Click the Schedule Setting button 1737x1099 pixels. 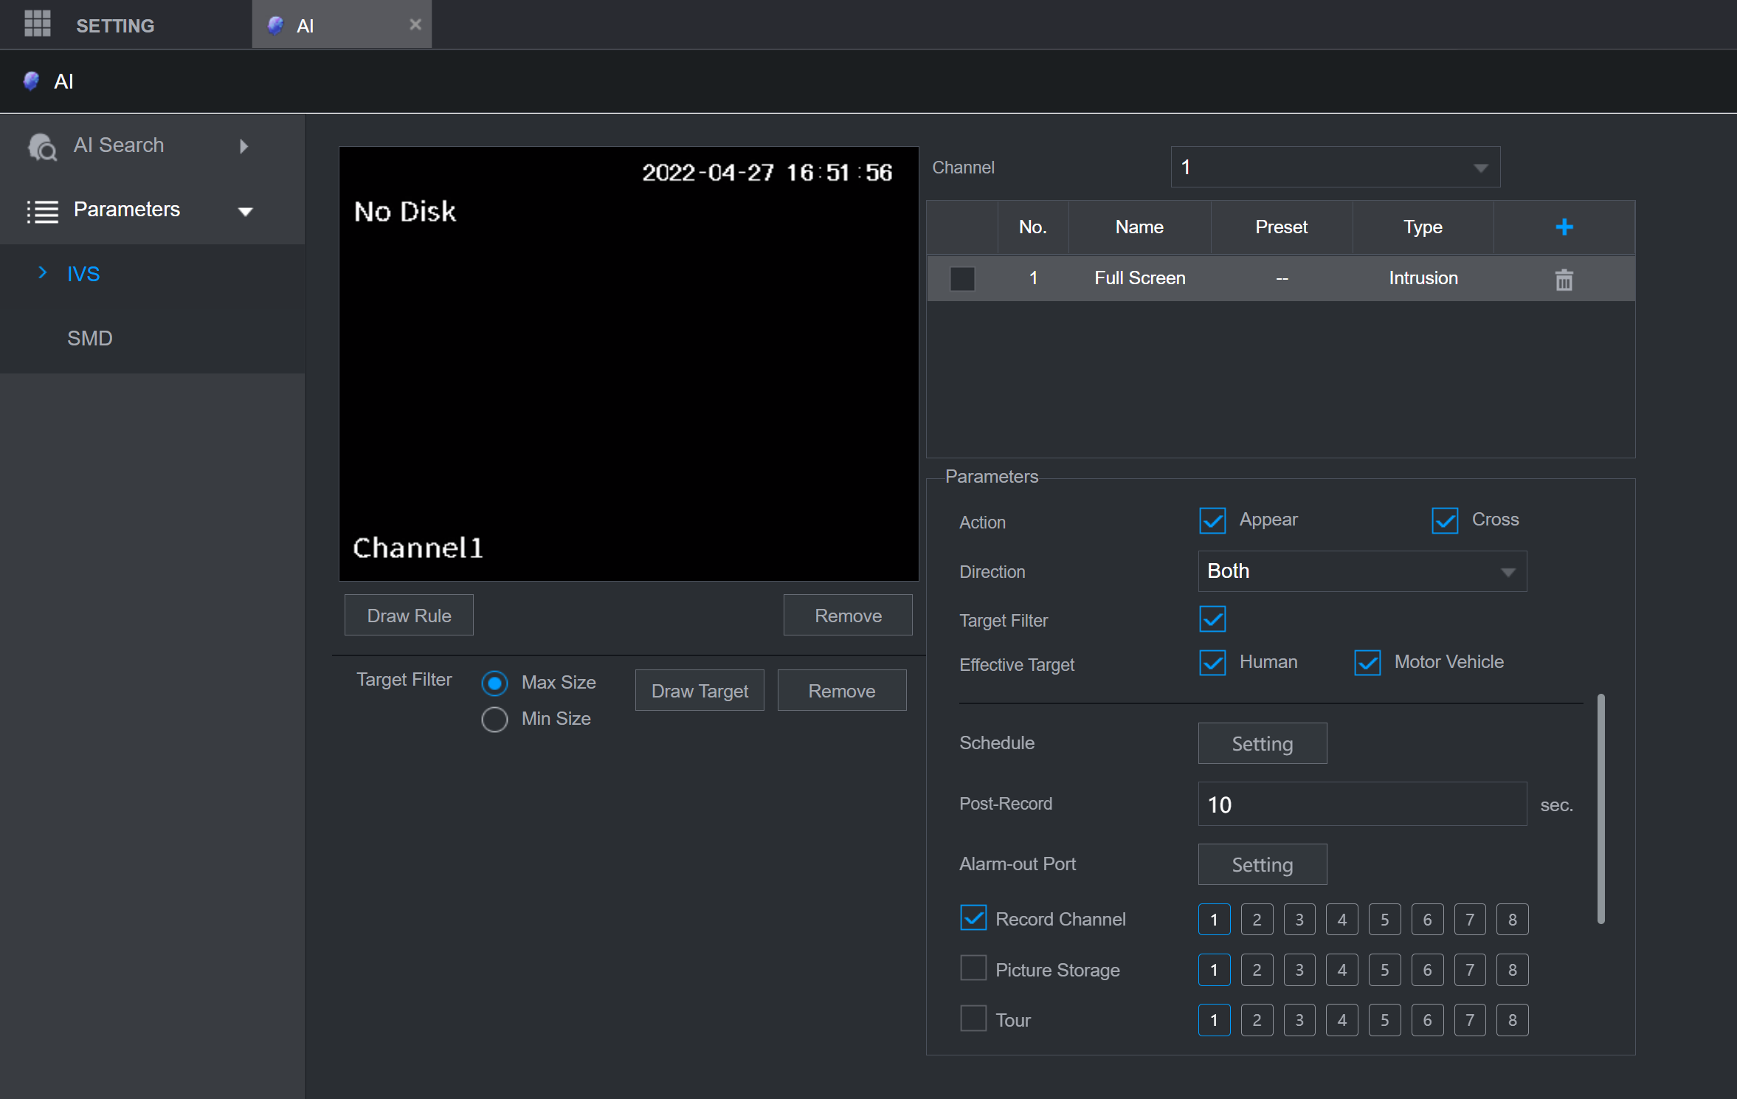[1263, 743]
